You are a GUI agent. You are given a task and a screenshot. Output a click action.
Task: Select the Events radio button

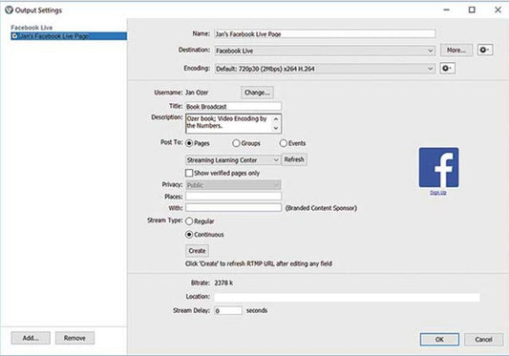(x=283, y=143)
